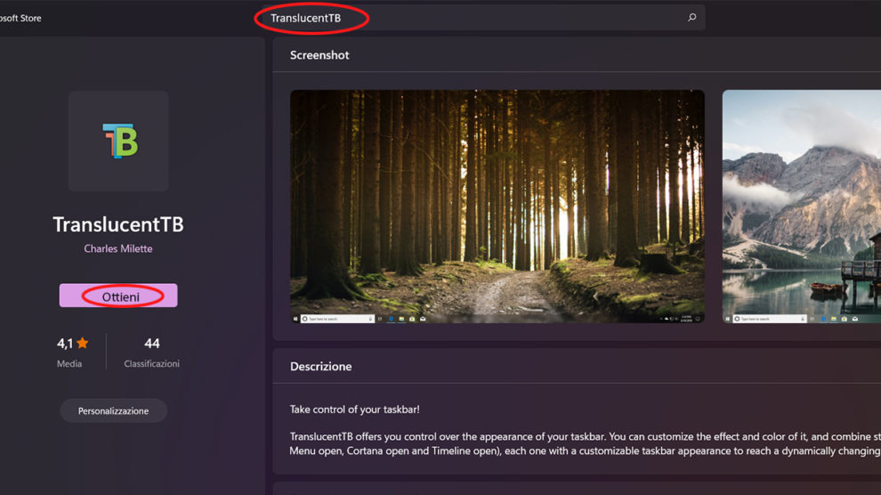The image size is (881, 495).
Task: Open the mountain lake screenshot thumbnail
Action: click(x=802, y=207)
